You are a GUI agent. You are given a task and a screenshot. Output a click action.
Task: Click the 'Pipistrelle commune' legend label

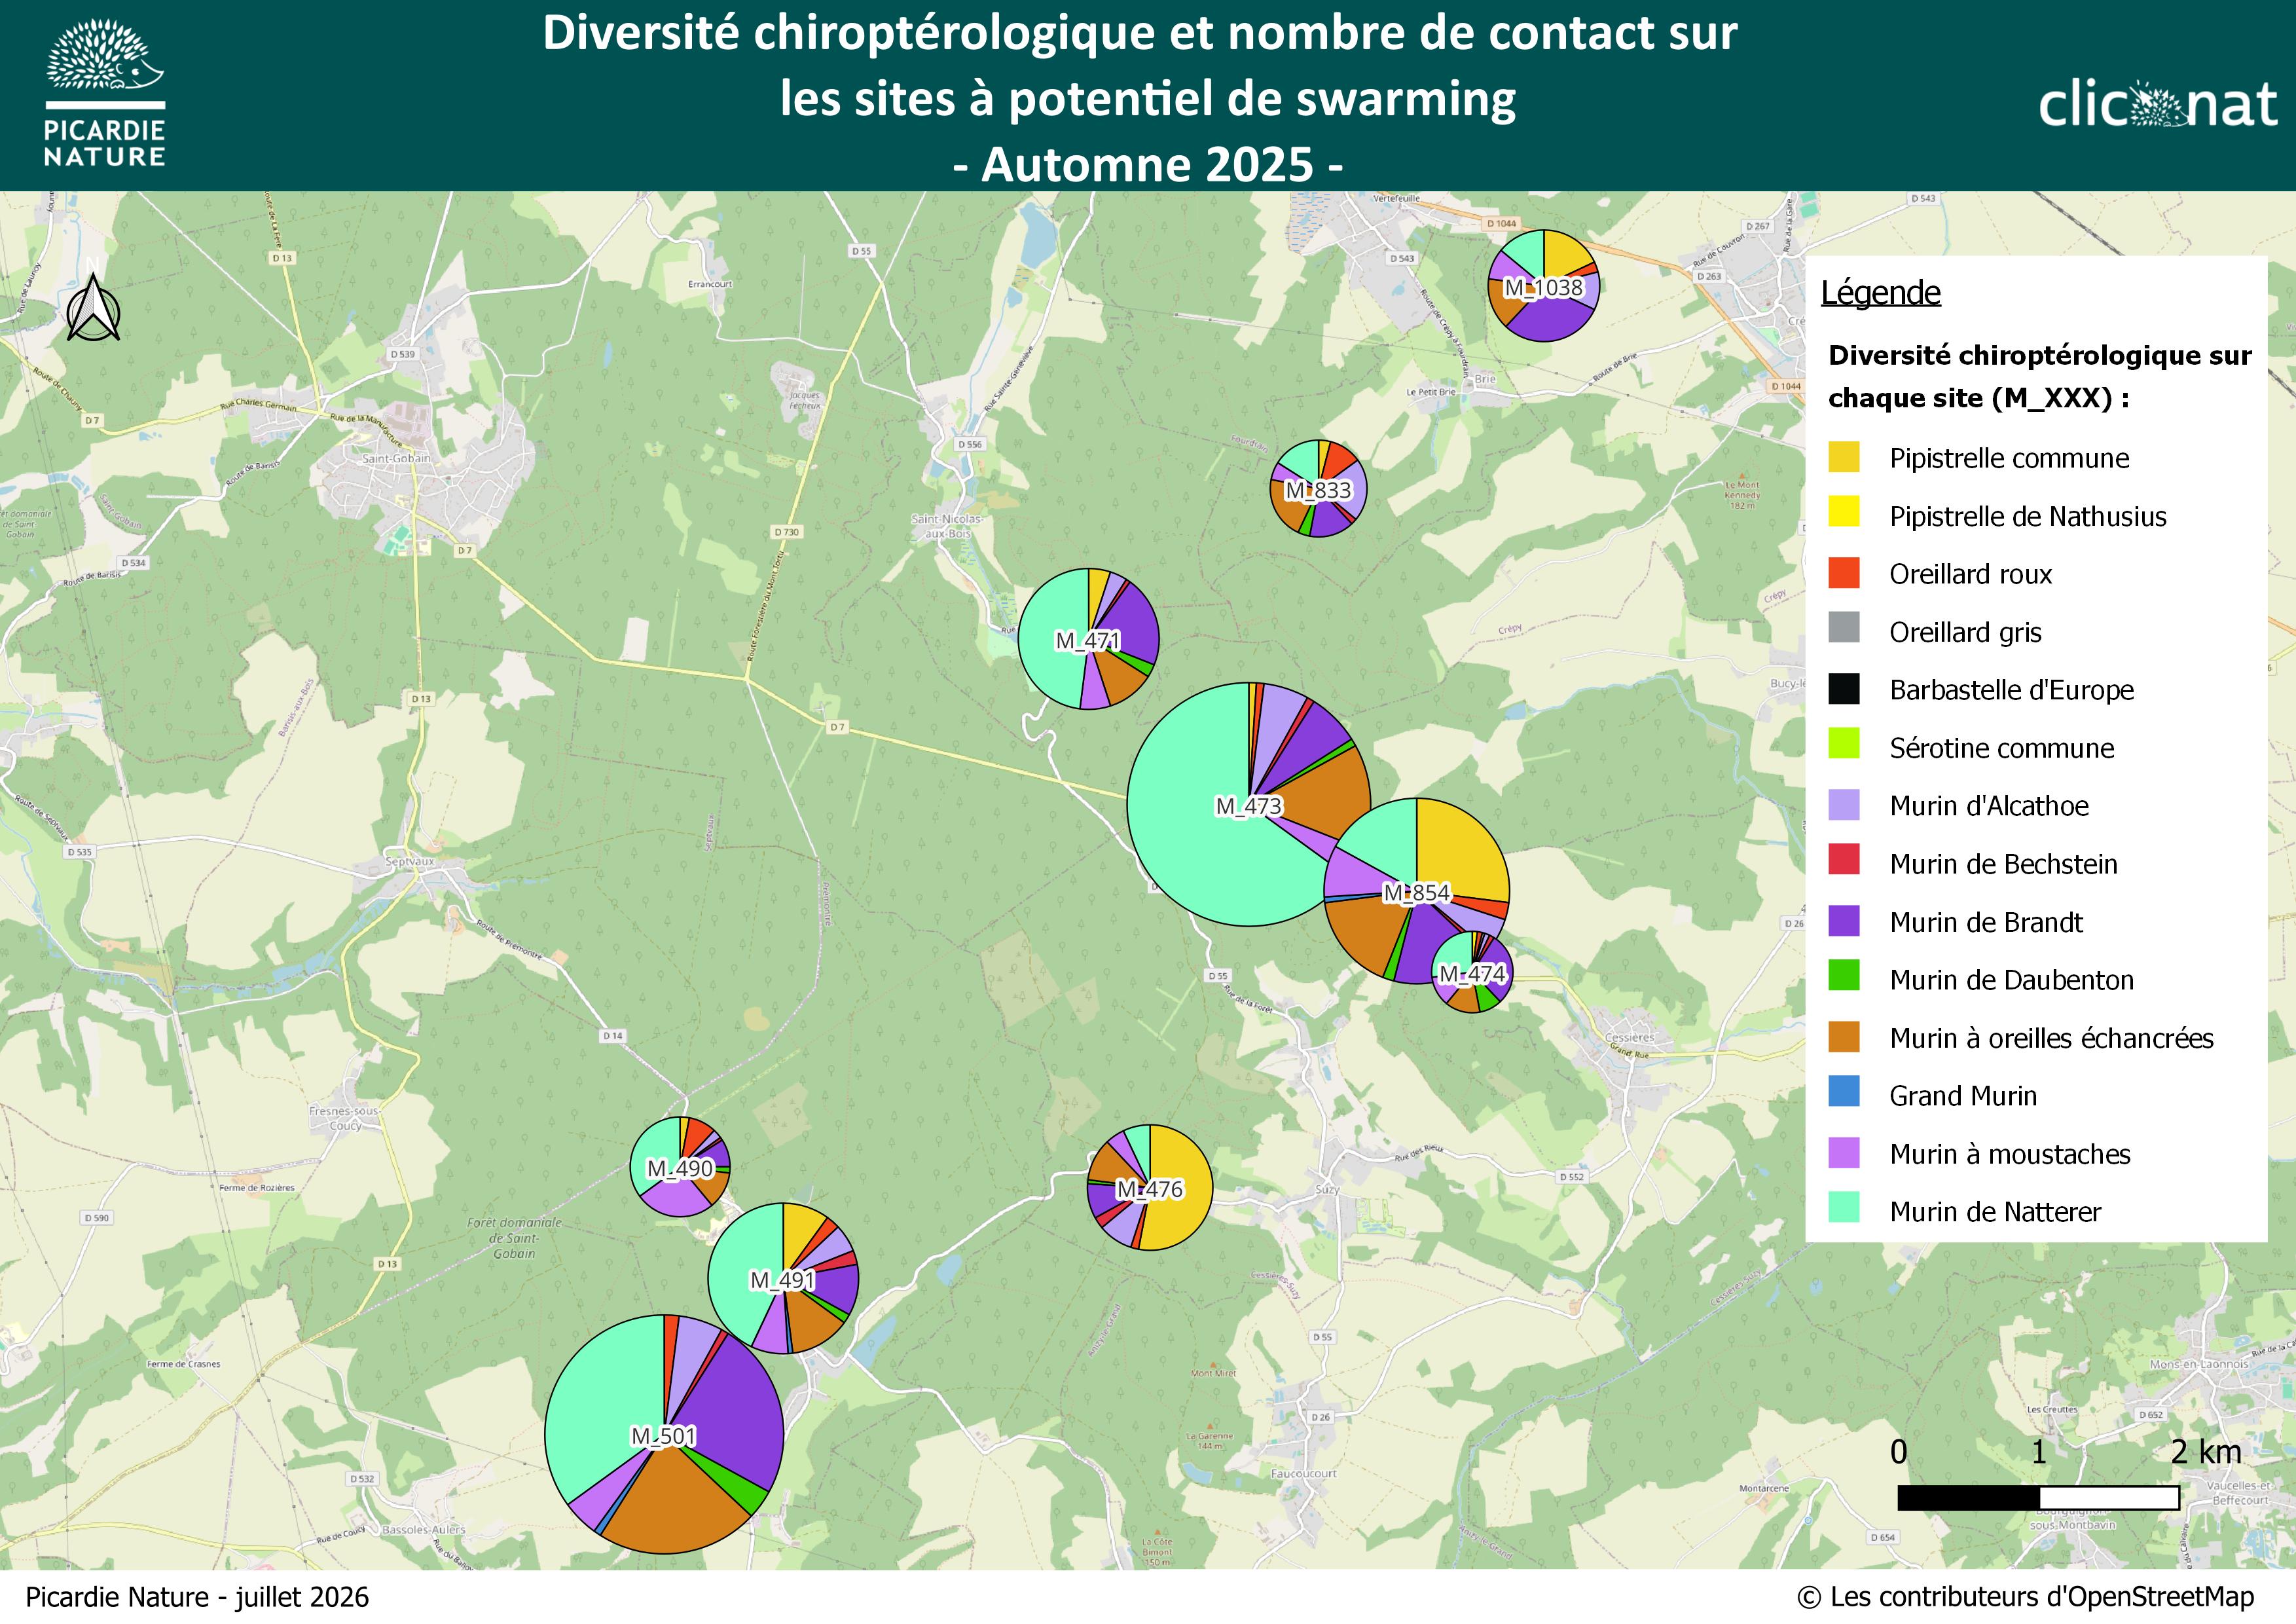pos(2009,458)
